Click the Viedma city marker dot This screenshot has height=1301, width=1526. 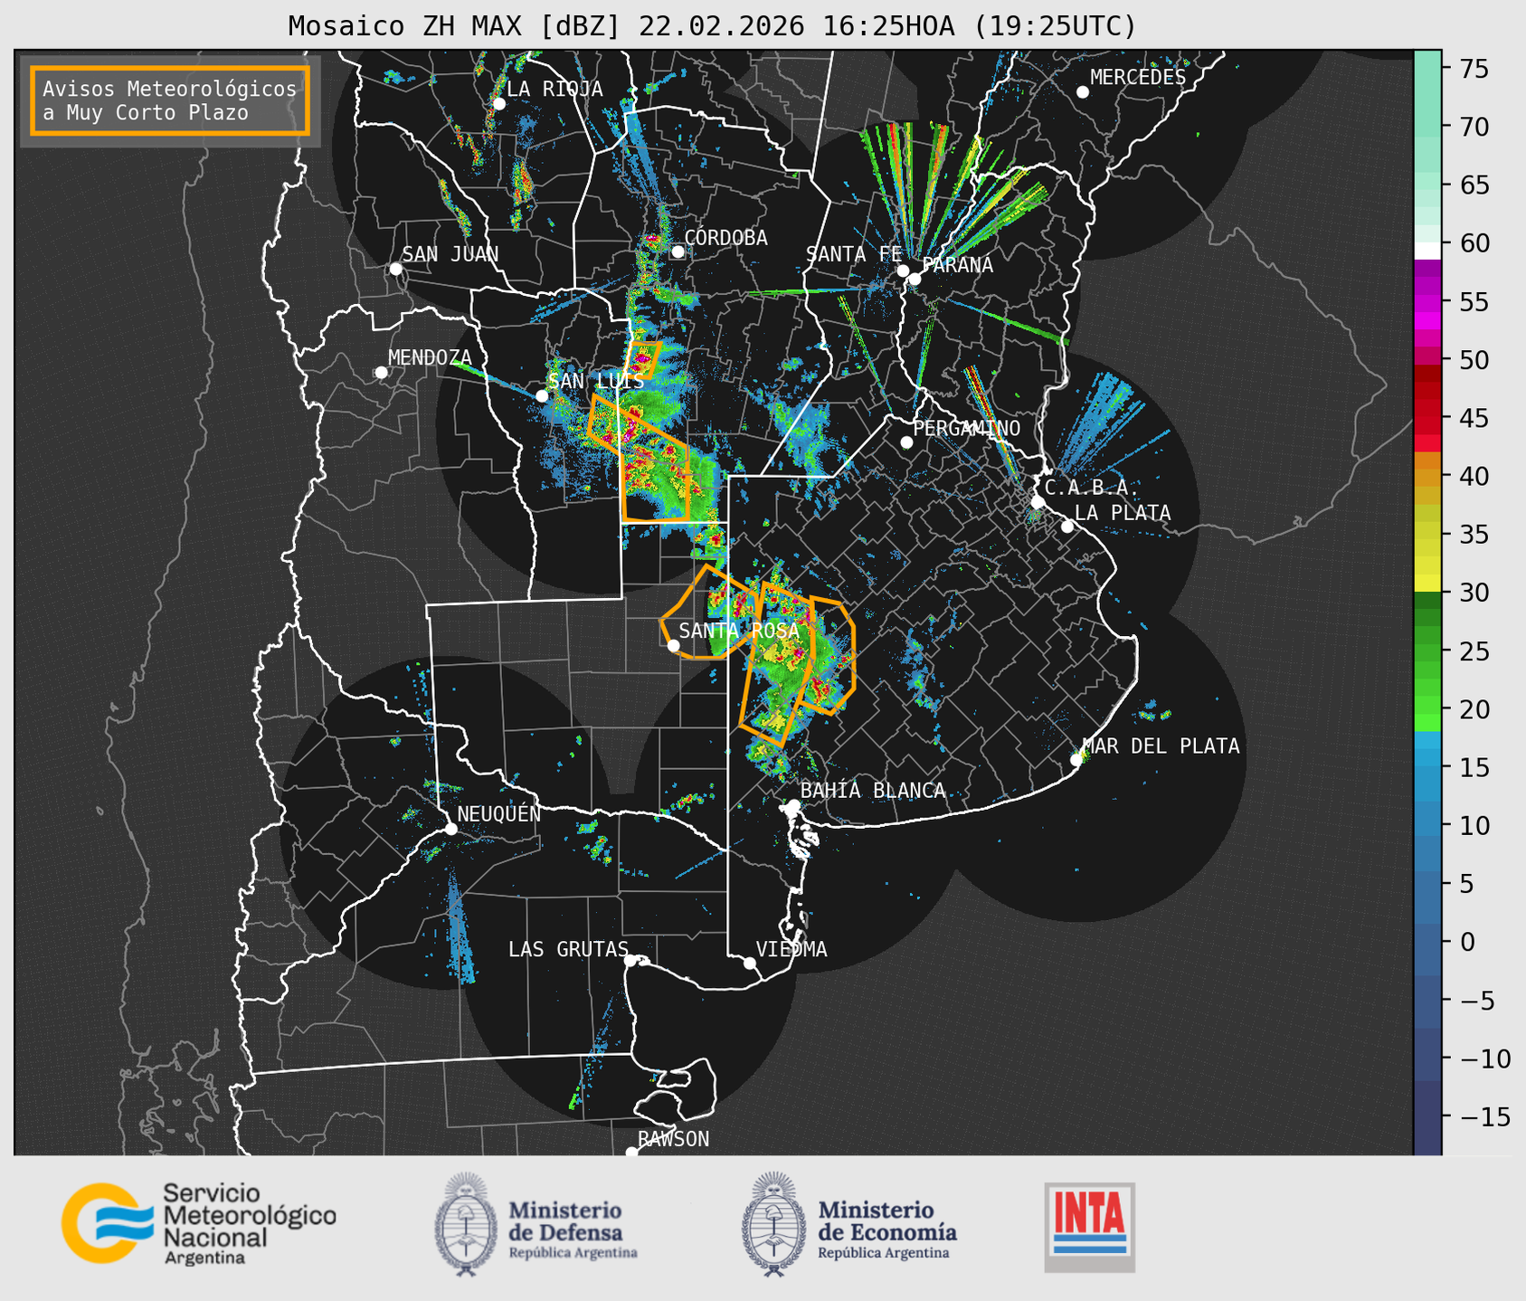pyautogui.click(x=750, y=963)
